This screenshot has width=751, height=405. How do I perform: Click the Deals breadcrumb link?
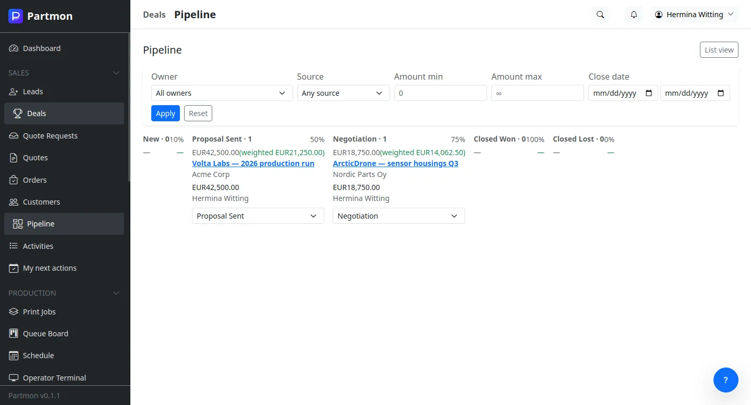pyautogui.click(x=154, y=15)
